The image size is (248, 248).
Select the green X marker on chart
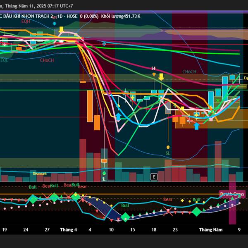(218, 100)
